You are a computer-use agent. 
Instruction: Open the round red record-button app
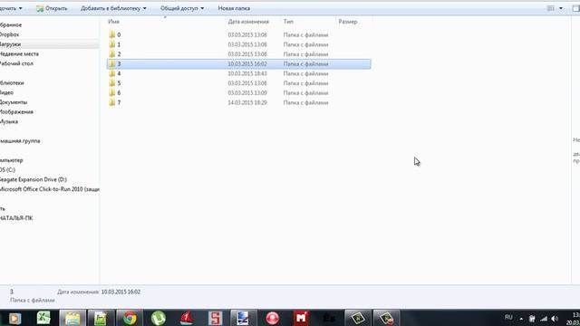tap(272, 318)
